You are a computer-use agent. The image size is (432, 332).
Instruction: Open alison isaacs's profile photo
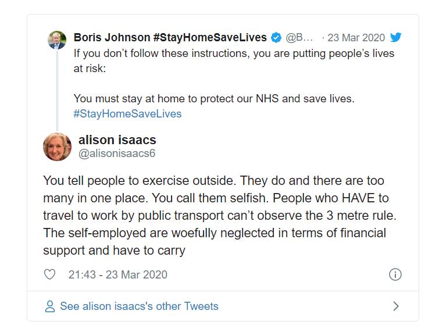click(x=58, y=147)
